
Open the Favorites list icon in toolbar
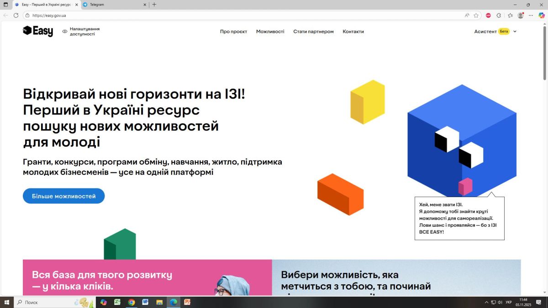pyautogui.click(x=510, y=15)
